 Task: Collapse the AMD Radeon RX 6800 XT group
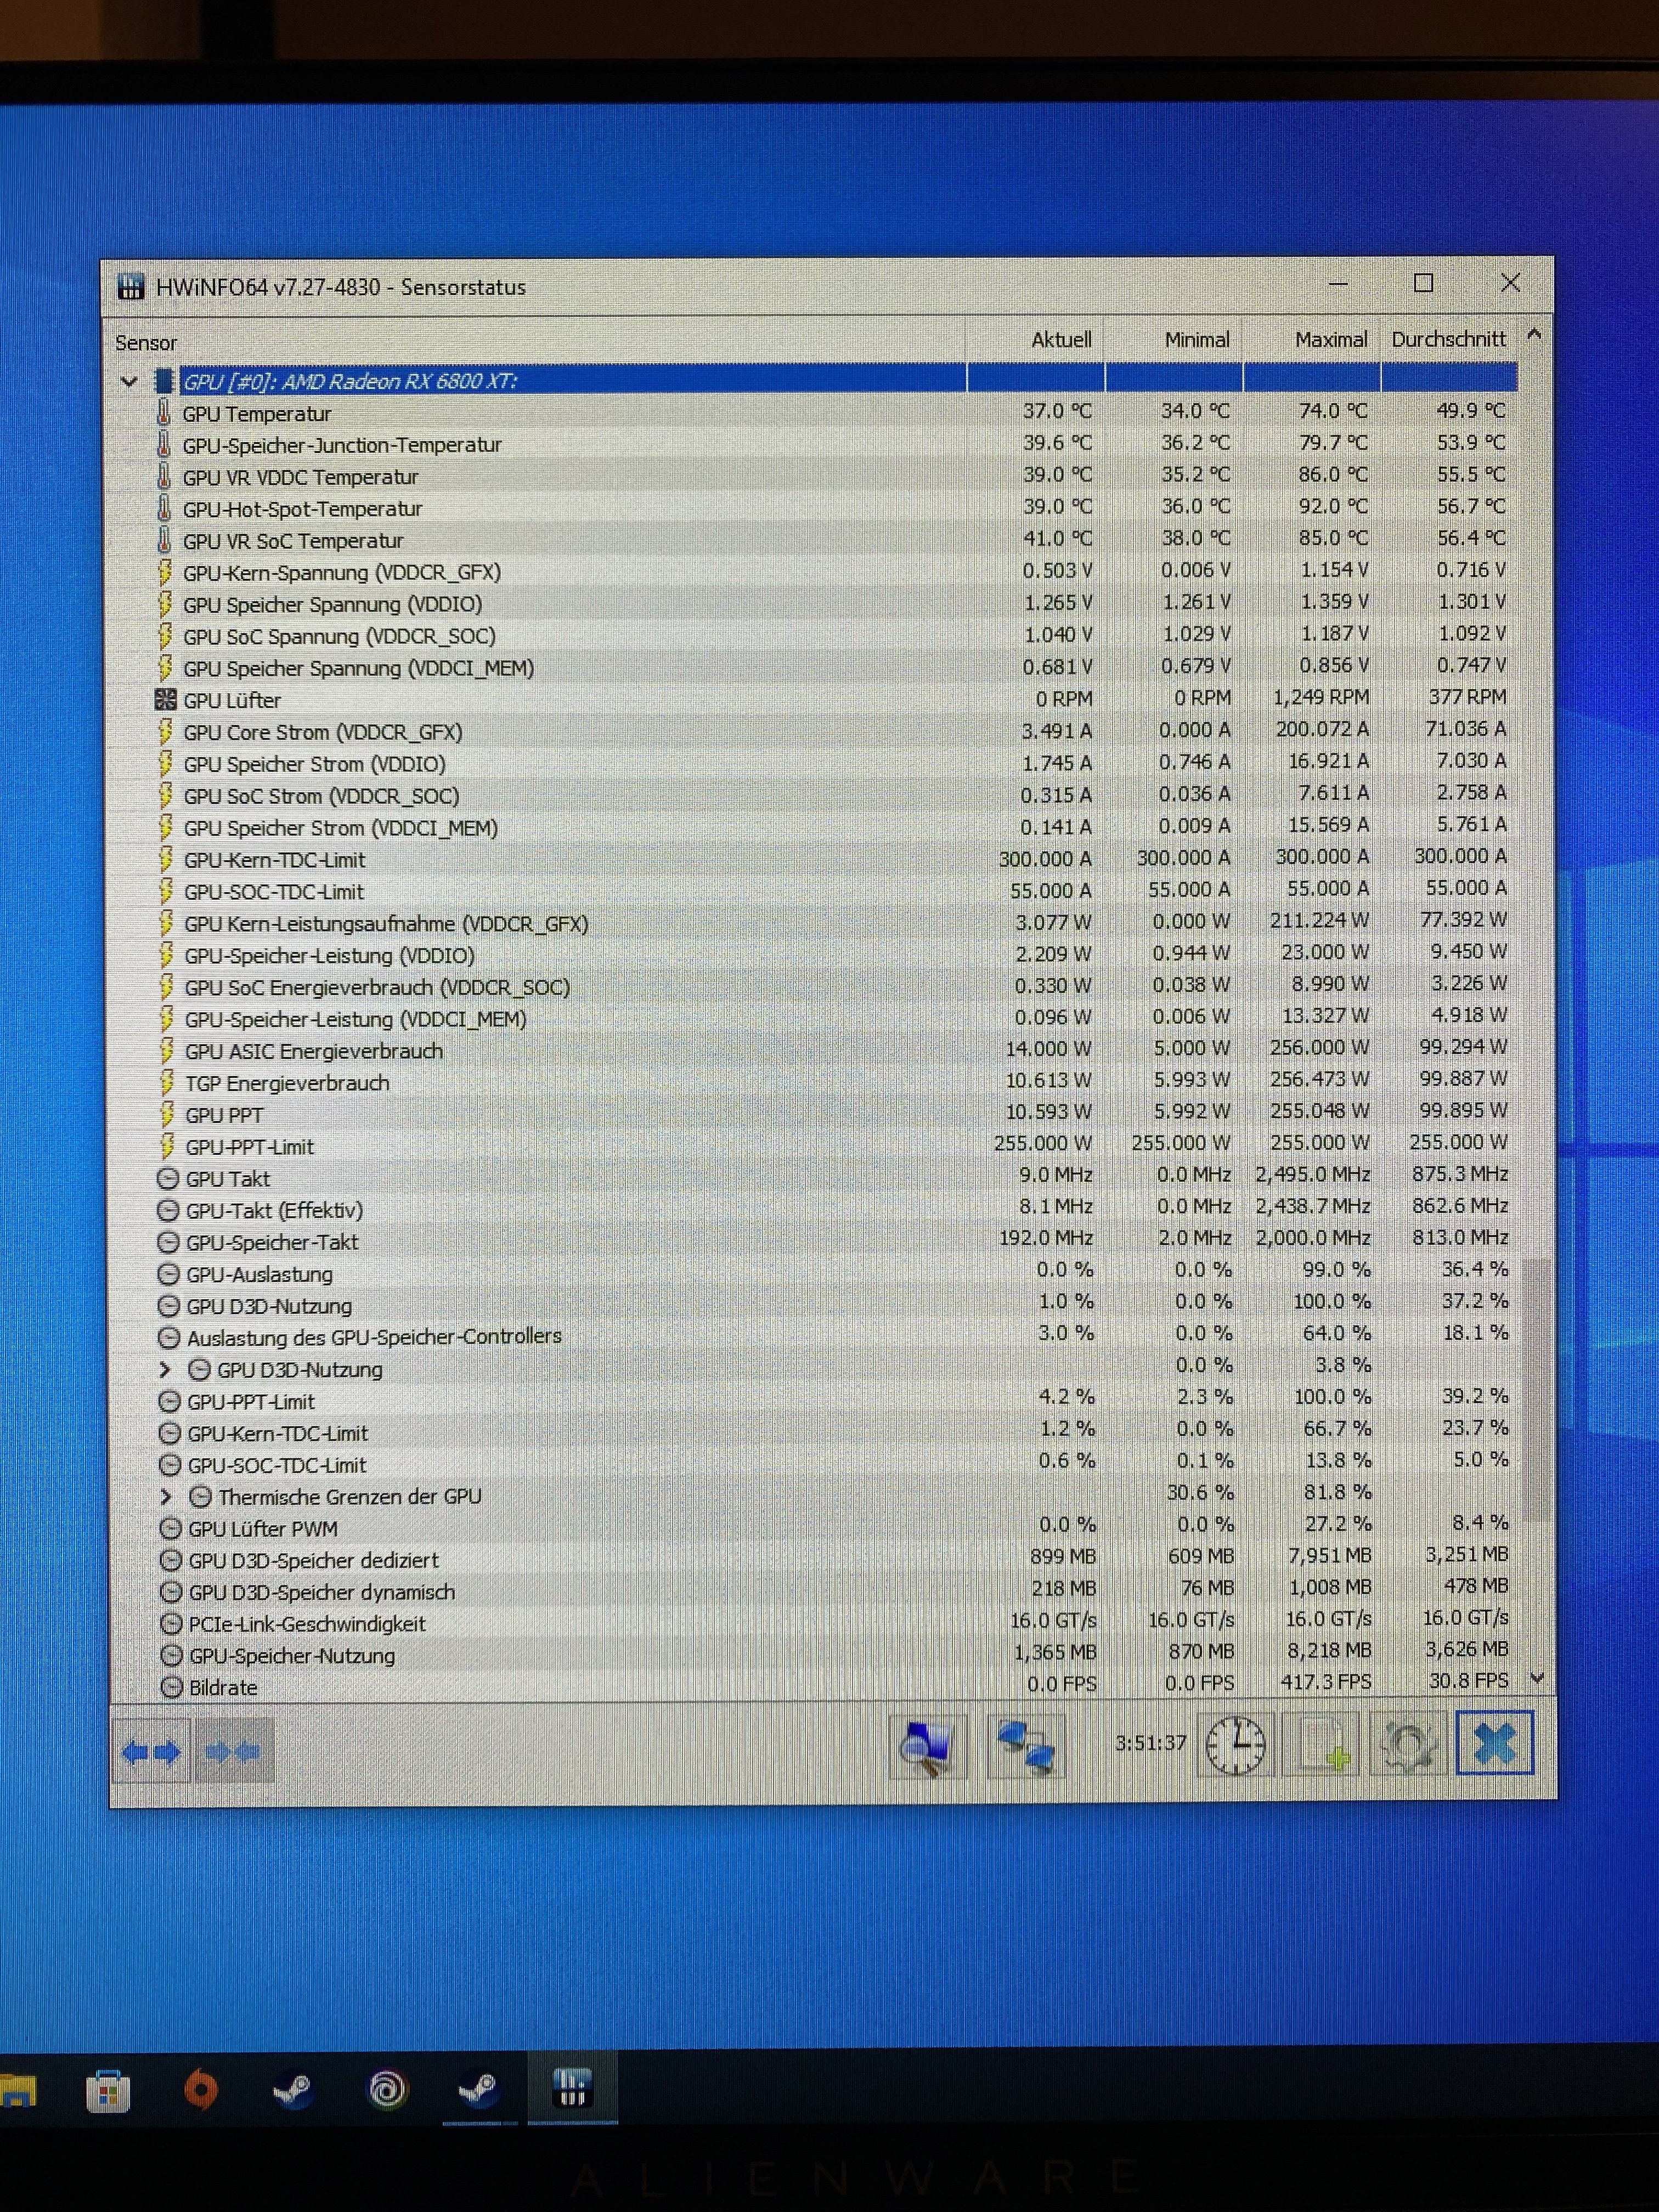point(129,381)
